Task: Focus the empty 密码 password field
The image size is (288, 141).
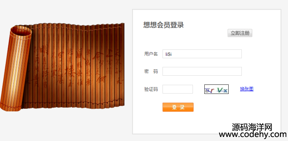Action: 202,71
